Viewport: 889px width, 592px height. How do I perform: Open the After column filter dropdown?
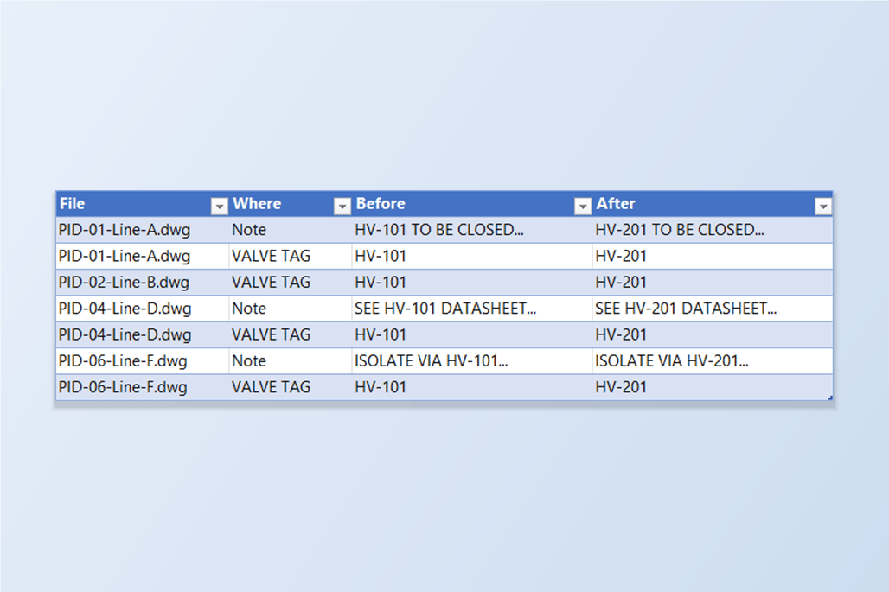[822, 207]
